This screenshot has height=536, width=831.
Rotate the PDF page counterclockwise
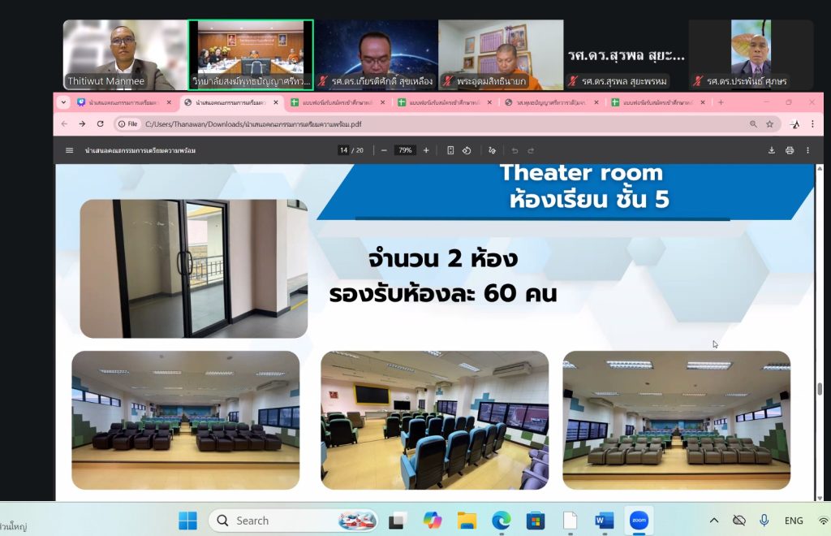click(x=467, y=150)
